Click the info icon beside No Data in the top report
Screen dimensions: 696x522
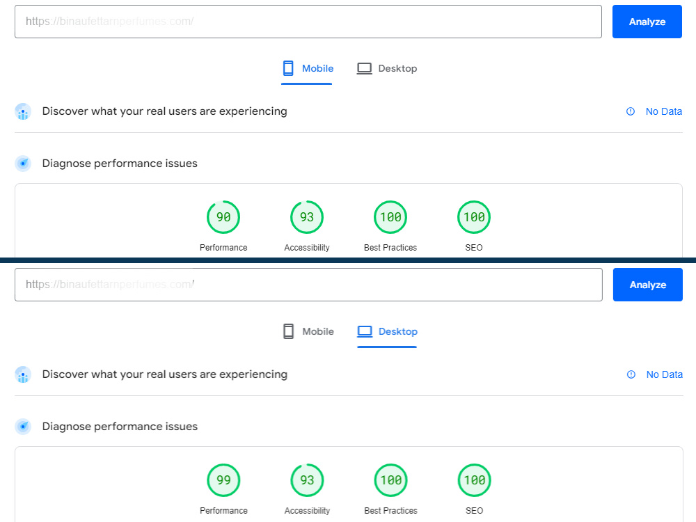[x=631, y=111]
